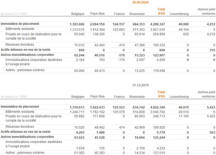
Task: Select Total IFRS header in the 30.06.2020 table
Action: (x=161, y=11)
